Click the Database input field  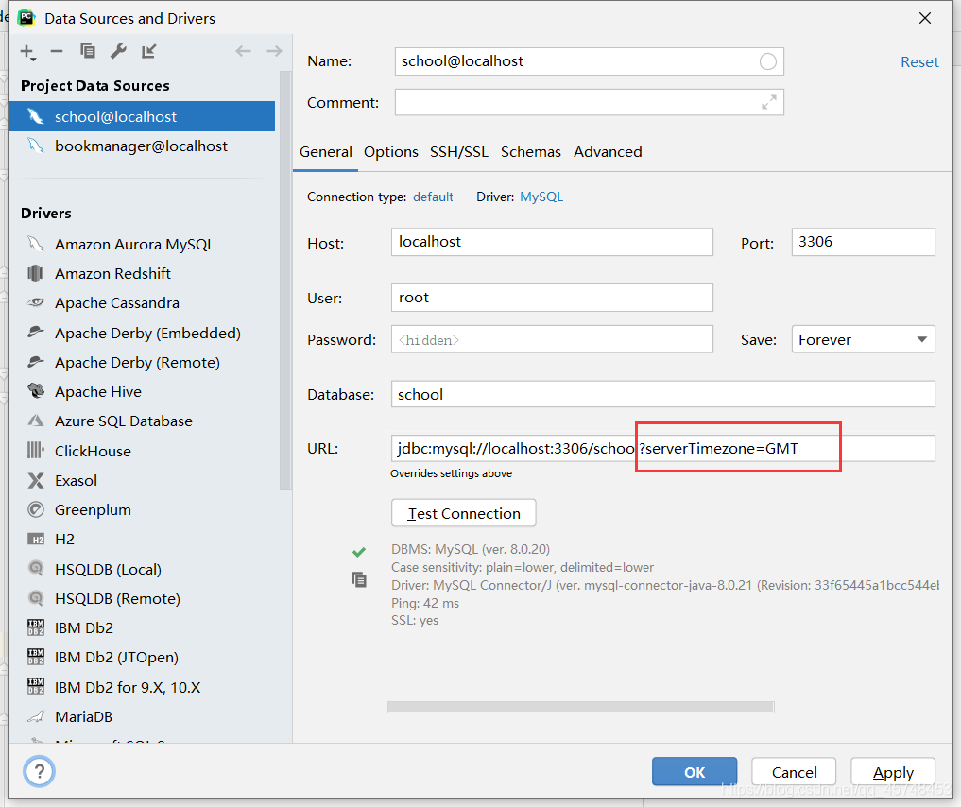pos(662,394)
